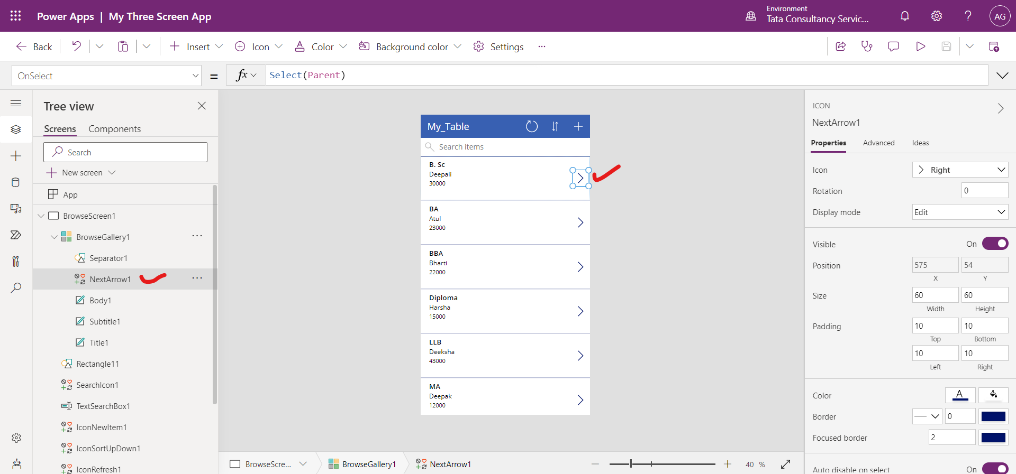Switch to the Components tab

[114, 129]
